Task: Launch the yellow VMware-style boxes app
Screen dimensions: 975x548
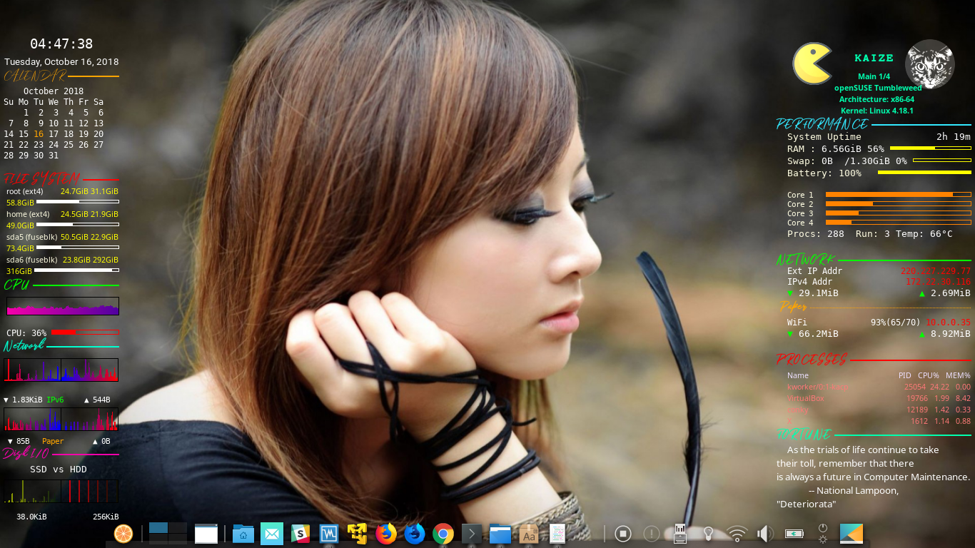Action: (x=357, y=534)
